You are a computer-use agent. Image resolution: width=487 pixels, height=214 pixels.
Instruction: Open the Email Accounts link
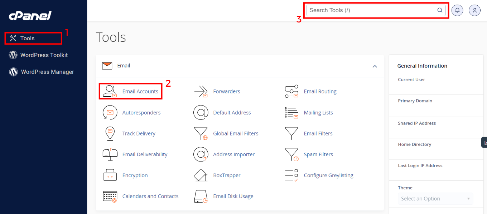click(140, 92)
